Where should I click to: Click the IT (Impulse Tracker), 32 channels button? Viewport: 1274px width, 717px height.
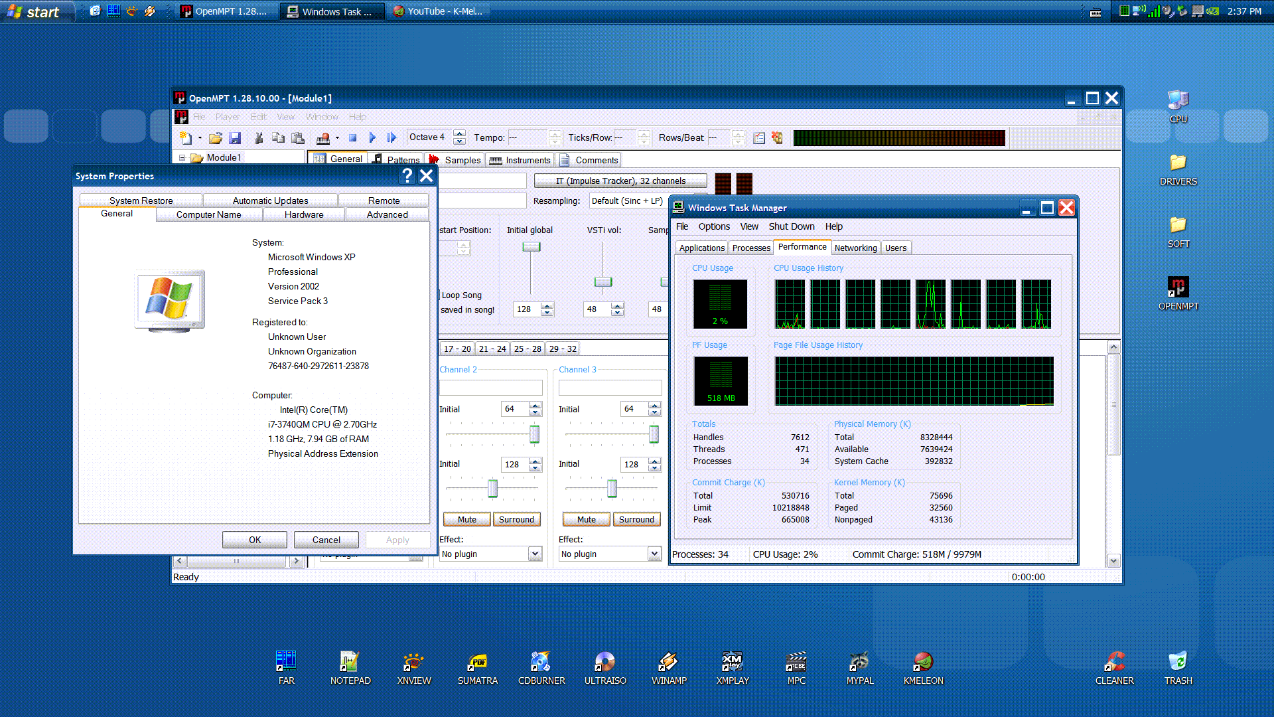point(620,181)
